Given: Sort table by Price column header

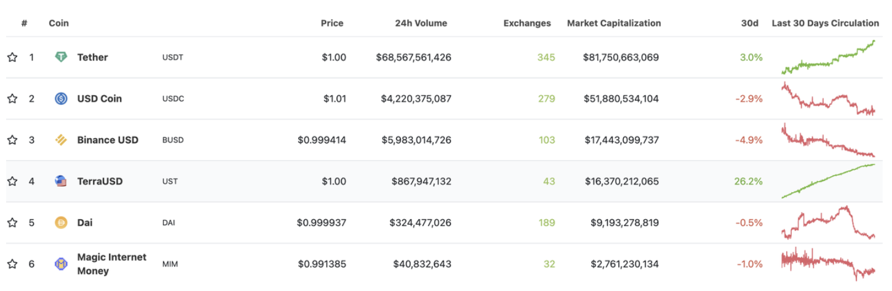Looking at the screenshot, I should (332, 23).
